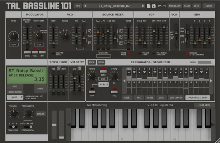Image resolution: width=220 pixels, height=143 pixels.
Task: Click the arpeggiator Lock button
Action: (92, 62)
